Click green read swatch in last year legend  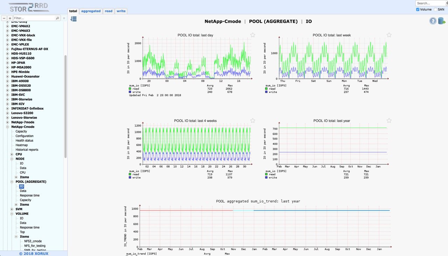tap(267, 174)
